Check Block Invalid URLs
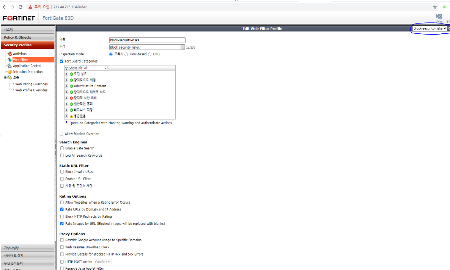Viewport: 450px width, 270px height. point(62,172)
